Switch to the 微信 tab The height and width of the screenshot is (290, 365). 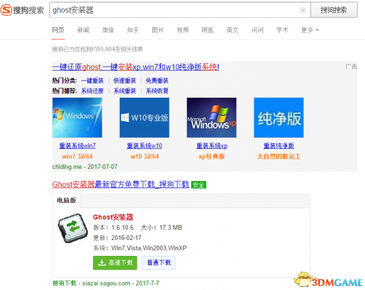click(x=108, y=30)
